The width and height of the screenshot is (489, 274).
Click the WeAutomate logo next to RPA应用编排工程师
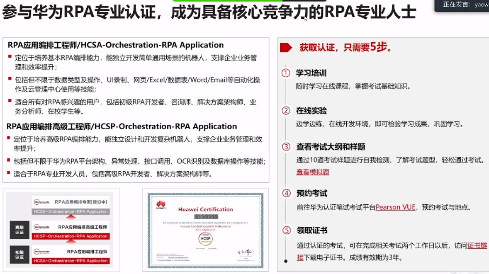(42, 252)
